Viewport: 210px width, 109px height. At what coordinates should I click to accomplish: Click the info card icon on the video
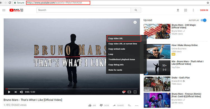pyautogui.click(x=135, y=22)
